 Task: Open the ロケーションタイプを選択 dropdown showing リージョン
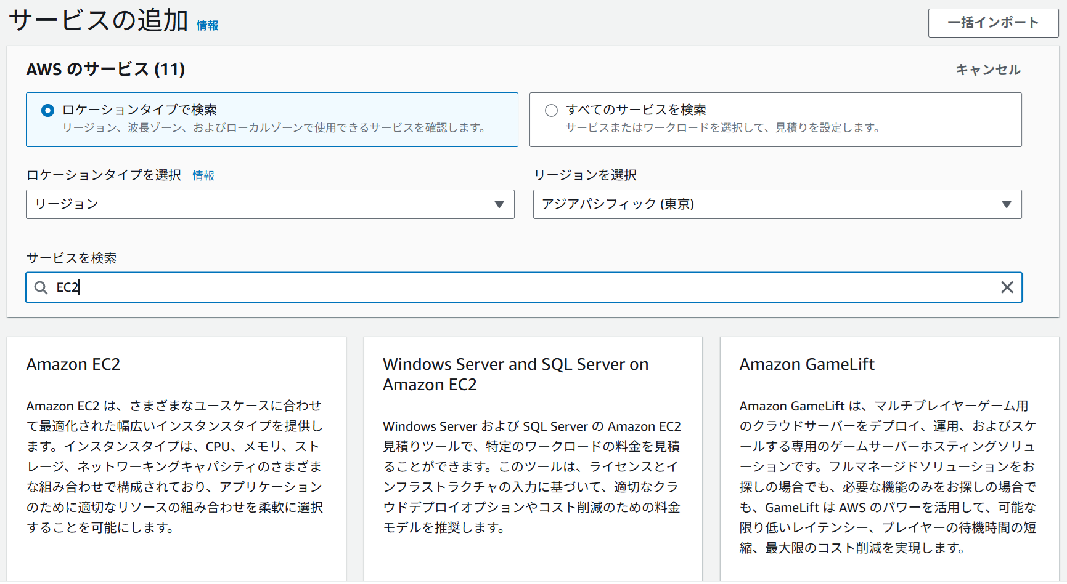coord(270,204)
